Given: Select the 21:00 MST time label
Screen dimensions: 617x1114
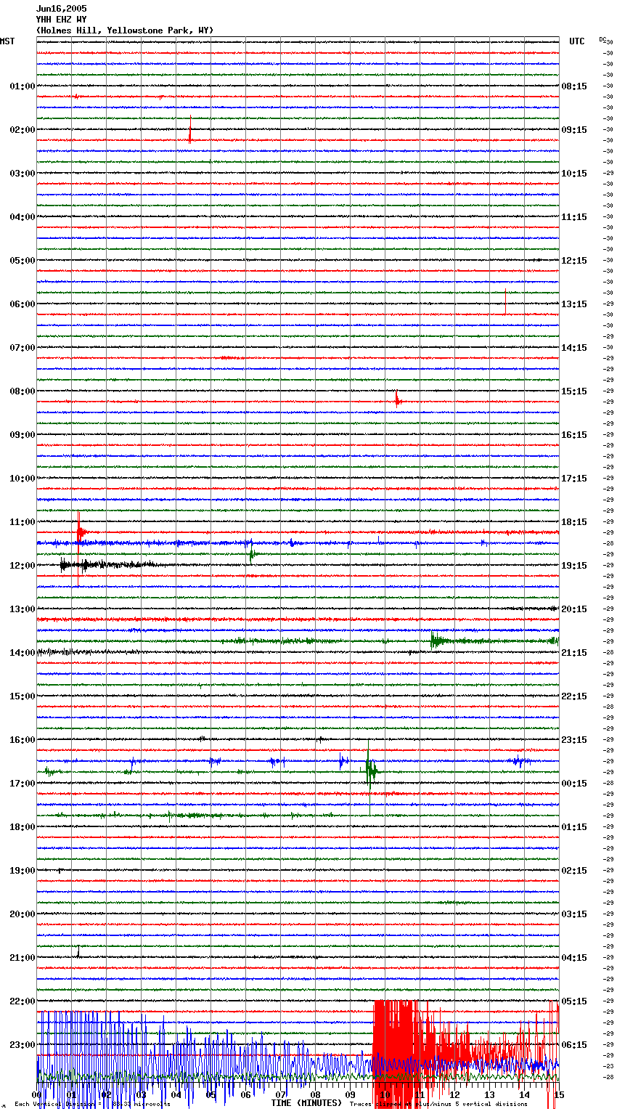Looking at the screenshot, I should click(x=23, y=958).
